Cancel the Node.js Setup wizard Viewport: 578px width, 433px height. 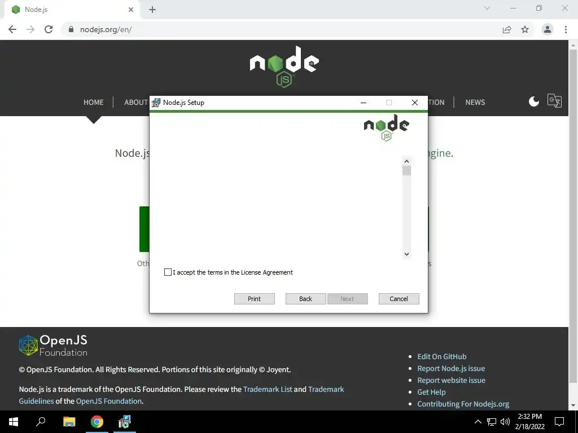(399, 299)
